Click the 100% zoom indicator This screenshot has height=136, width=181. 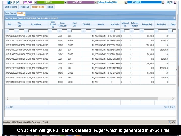pyautogui.click(x=172, y=122)
